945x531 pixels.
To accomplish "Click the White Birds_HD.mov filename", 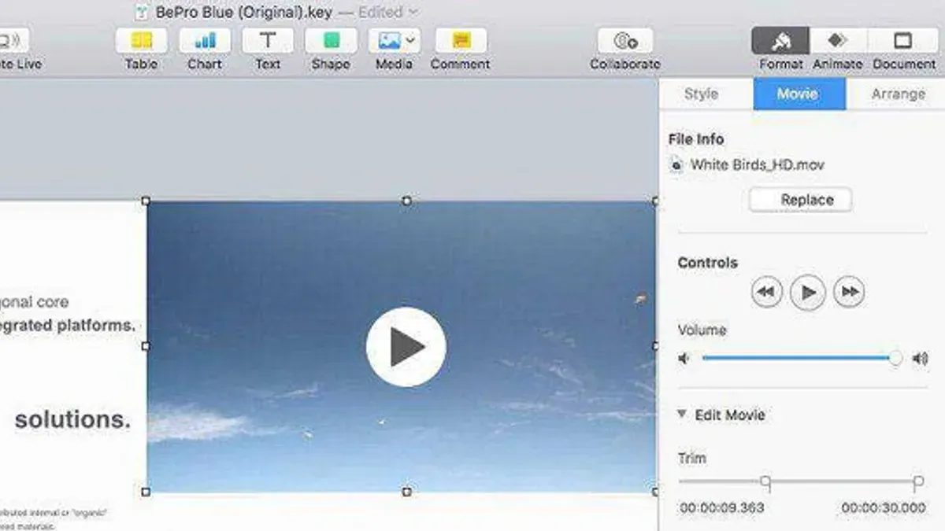I will (758, 165).
